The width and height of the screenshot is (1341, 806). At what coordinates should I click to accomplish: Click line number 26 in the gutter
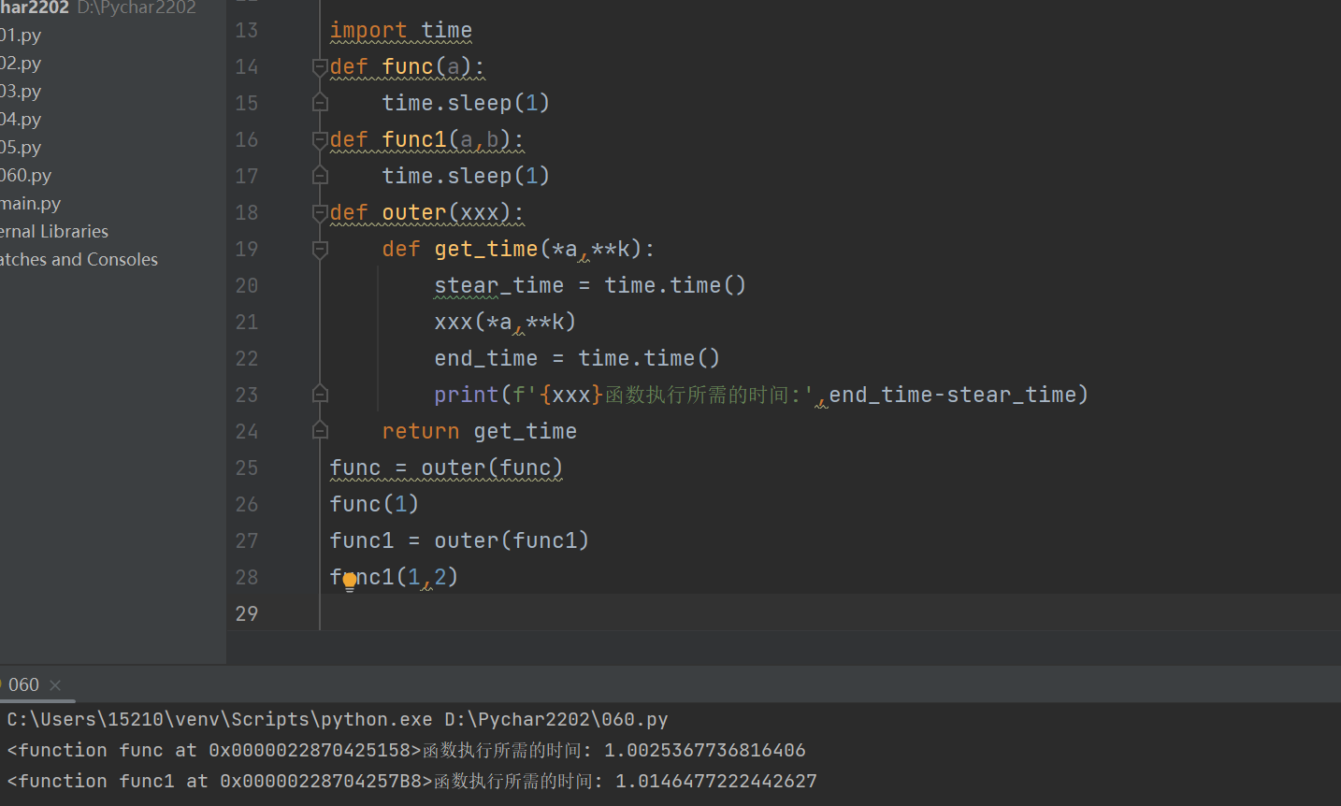[247, 505]
